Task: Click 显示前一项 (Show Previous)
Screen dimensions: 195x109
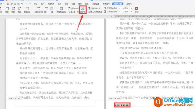Action: pos(73,8)
